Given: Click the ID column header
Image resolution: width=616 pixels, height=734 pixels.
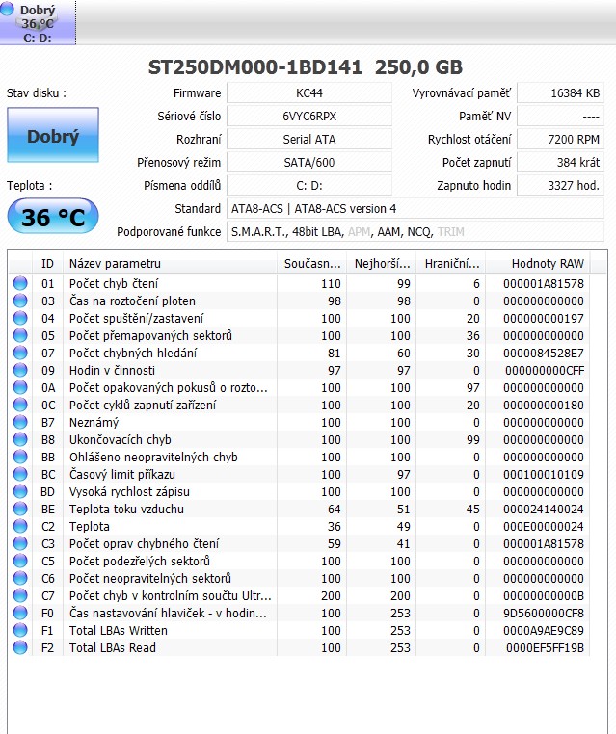Looking at the screenshot, I should [47, 264].
